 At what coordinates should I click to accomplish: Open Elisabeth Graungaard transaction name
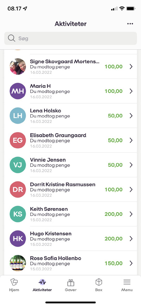coord(58,135)
